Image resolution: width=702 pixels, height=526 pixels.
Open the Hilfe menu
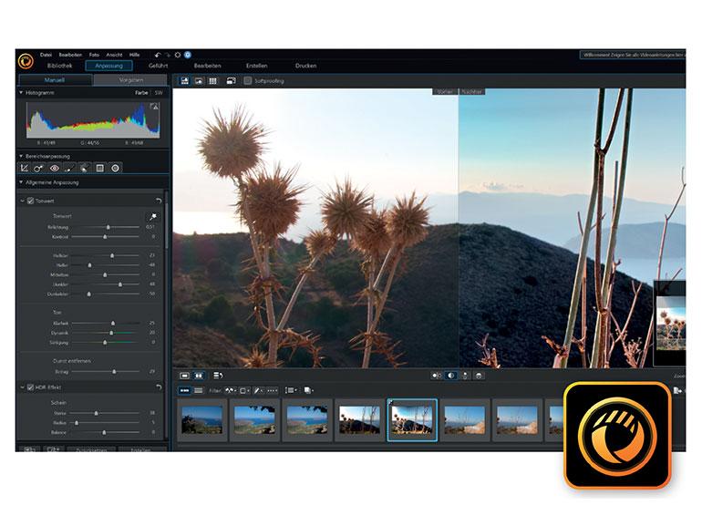135,55
